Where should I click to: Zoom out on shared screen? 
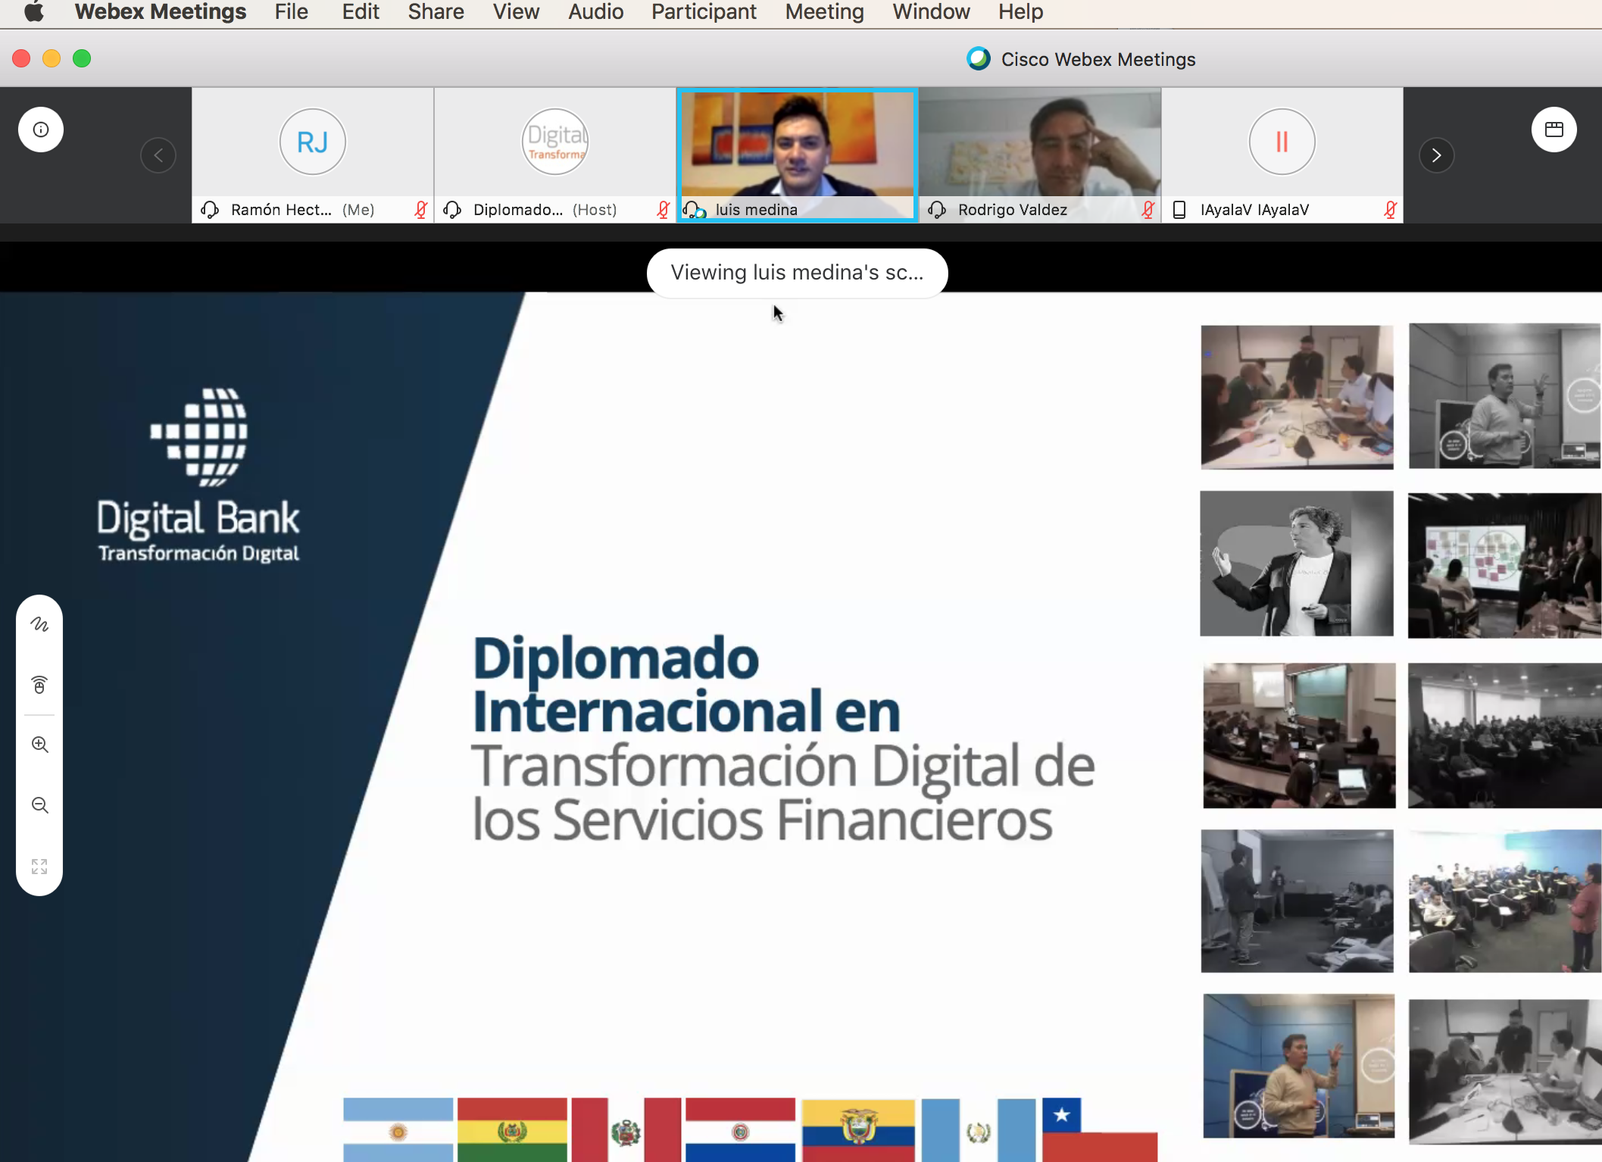(39, 805)
